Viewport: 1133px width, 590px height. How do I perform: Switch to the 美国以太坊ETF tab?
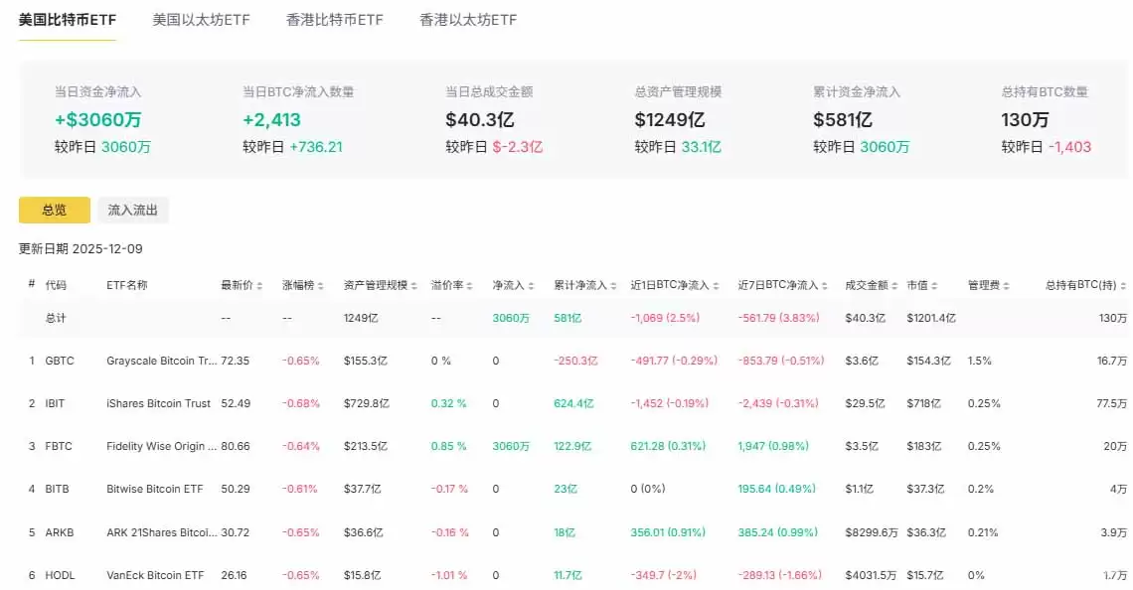tap(201, 19)
